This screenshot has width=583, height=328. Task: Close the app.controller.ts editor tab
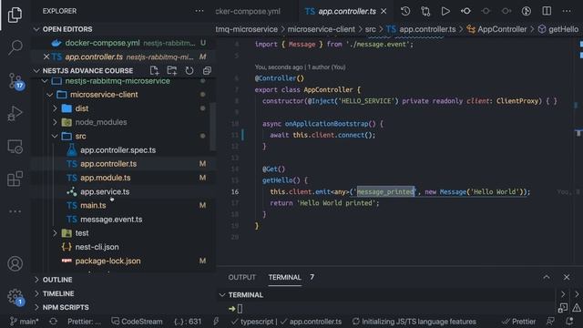click(x=384, y=12)
